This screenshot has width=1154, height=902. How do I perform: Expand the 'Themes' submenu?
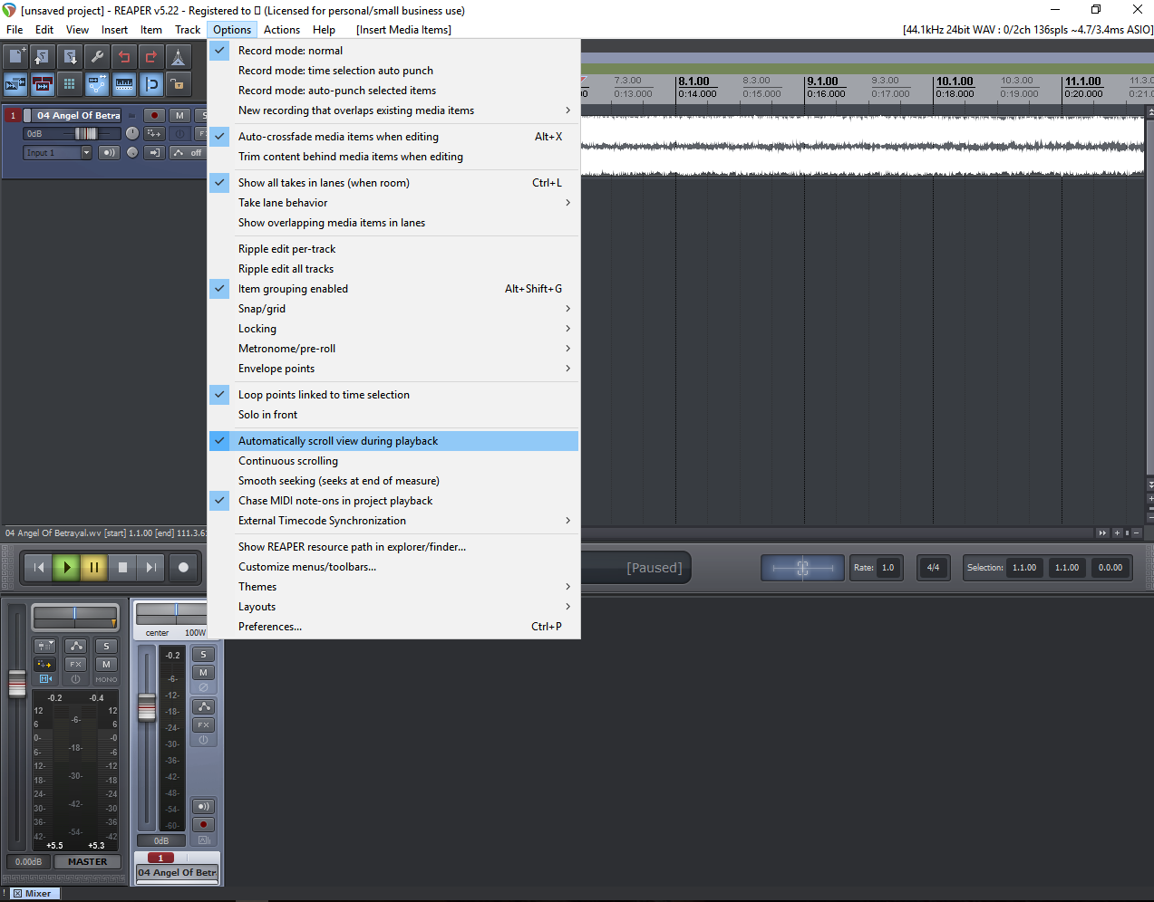(393, 587)
